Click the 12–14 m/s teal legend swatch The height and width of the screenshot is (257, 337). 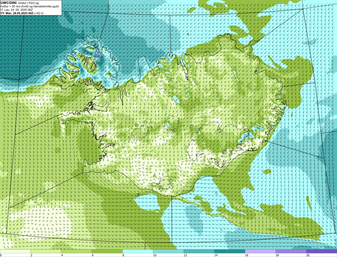coord(199,251)
